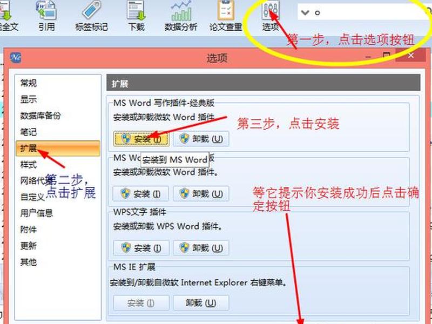Close the 选项 dialog window
This screenshot has height=324, width=432.
[x=410, y=55]
